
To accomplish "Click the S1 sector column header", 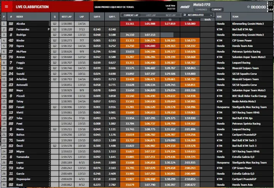I will 130,19.
